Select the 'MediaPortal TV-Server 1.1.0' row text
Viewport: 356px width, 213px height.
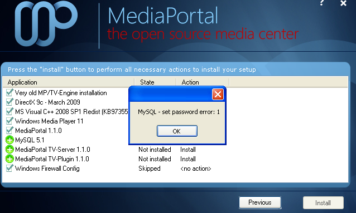(52, 150)
